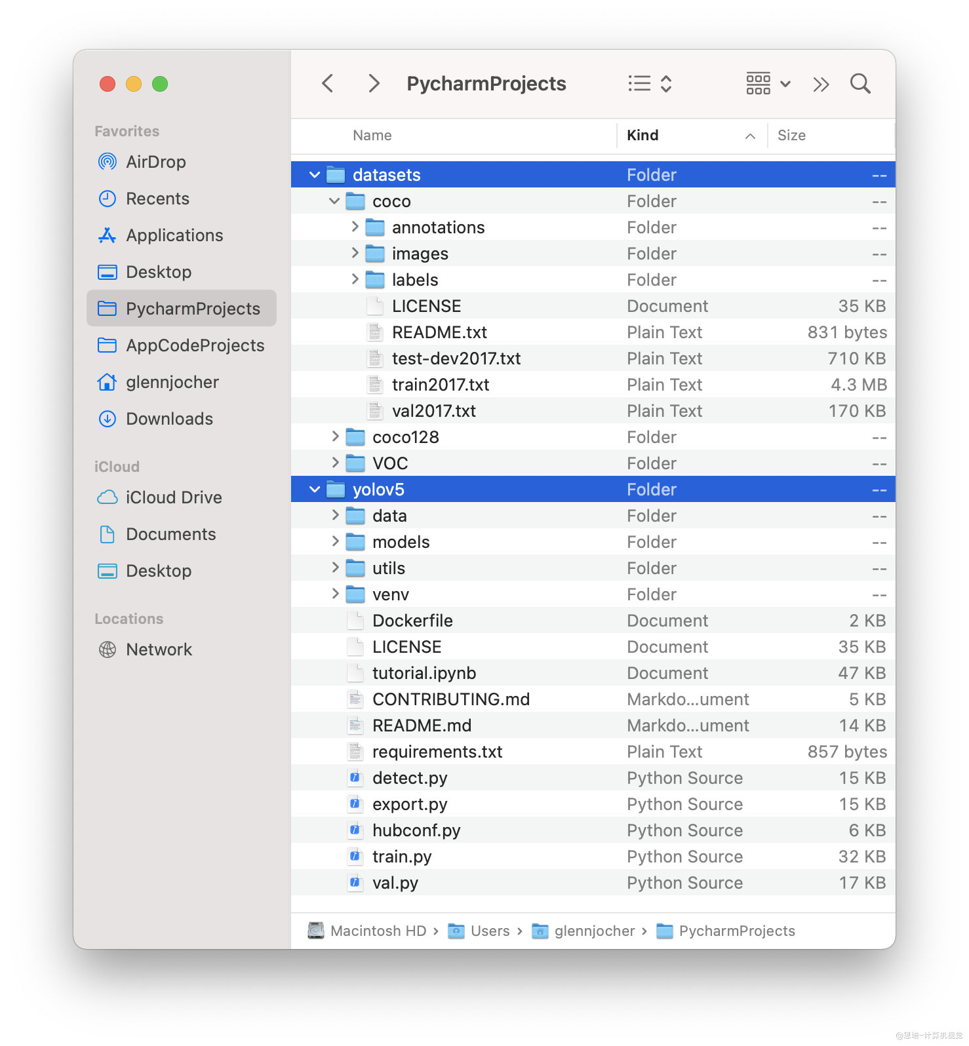Image resolution: width=969 pixels, height=1046 pixels.
Task: Select the README.md markdown file icon
Action: click(355, 726)
